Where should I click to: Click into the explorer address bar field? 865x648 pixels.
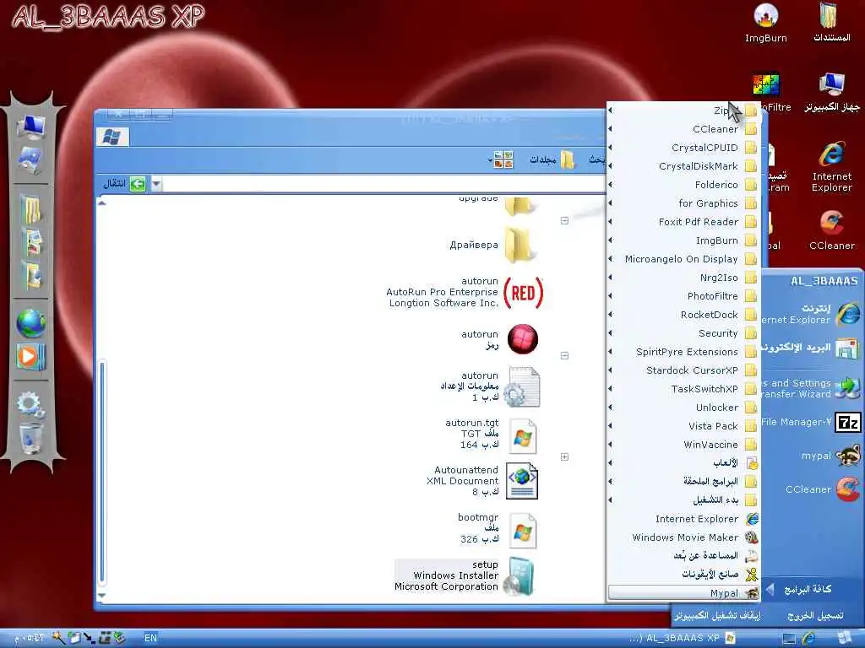tap(384, 183)
